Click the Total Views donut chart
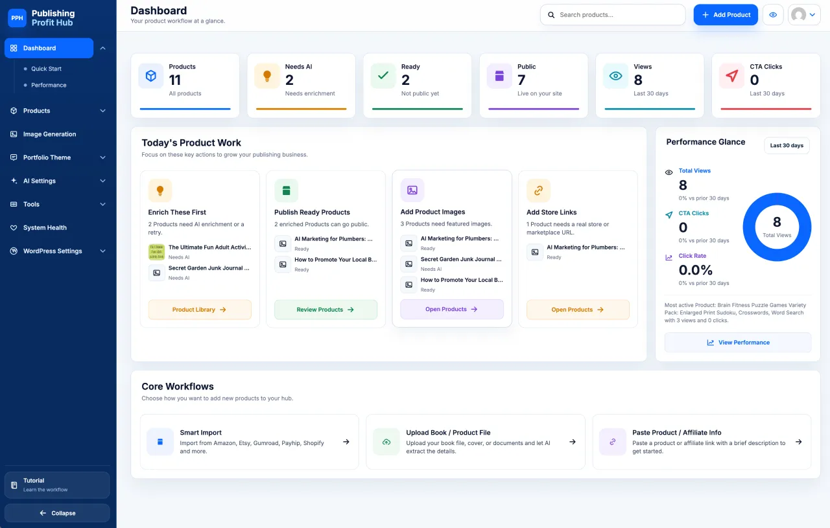 pyautogui.click(x=777, y=227)
